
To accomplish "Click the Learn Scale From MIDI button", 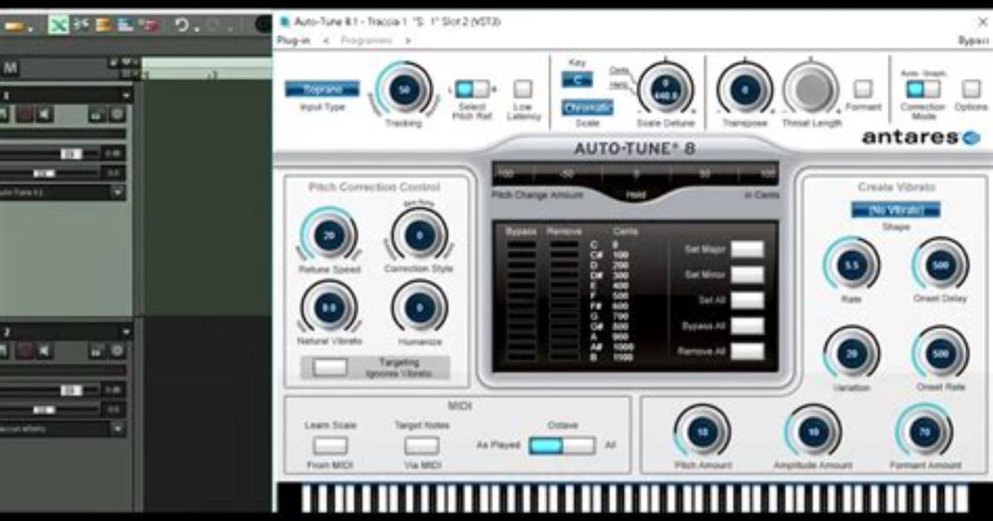I will (x=330, y=446).
